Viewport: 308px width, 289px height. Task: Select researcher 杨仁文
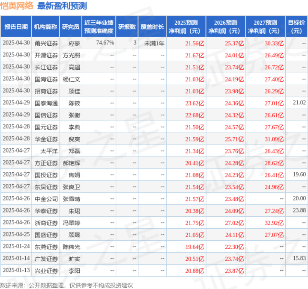(71, 79)
